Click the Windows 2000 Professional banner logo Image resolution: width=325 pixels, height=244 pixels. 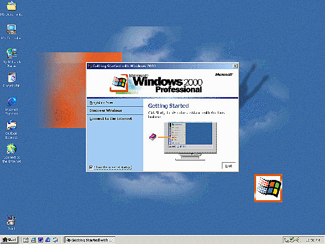[156, 83]
